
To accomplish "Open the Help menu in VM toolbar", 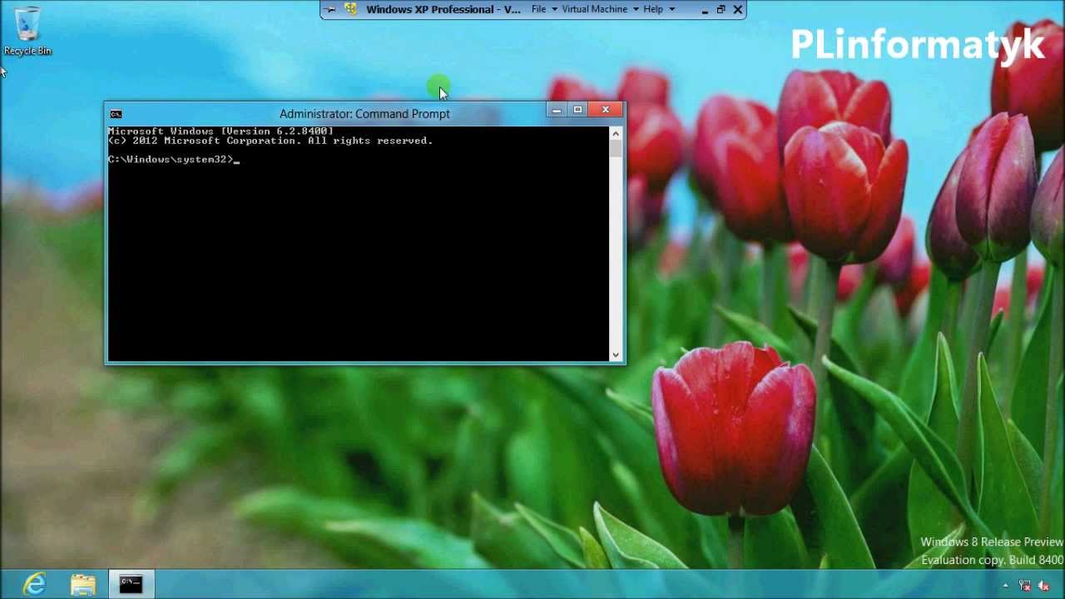I will [653, 9].
